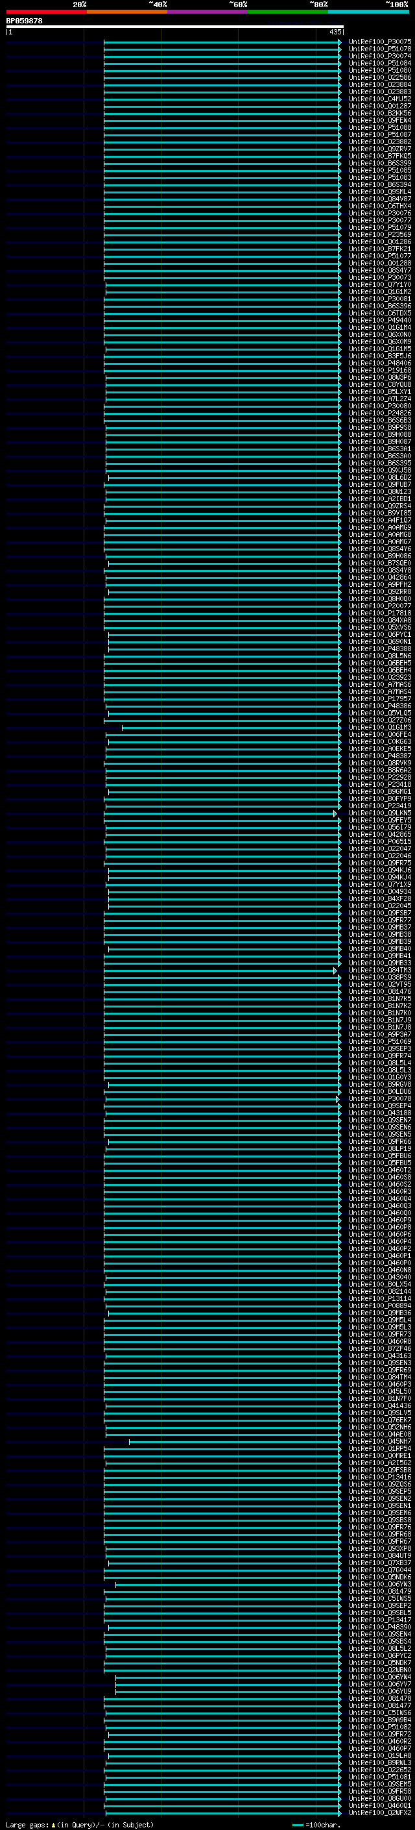Choose the UniRef100_Q7Y1X9 sequence name

[x=380, y=884]
